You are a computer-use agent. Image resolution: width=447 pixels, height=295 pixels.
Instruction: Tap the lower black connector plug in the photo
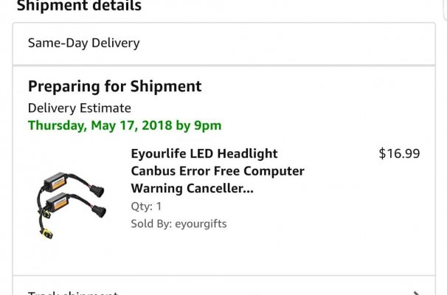click(99, 211)
